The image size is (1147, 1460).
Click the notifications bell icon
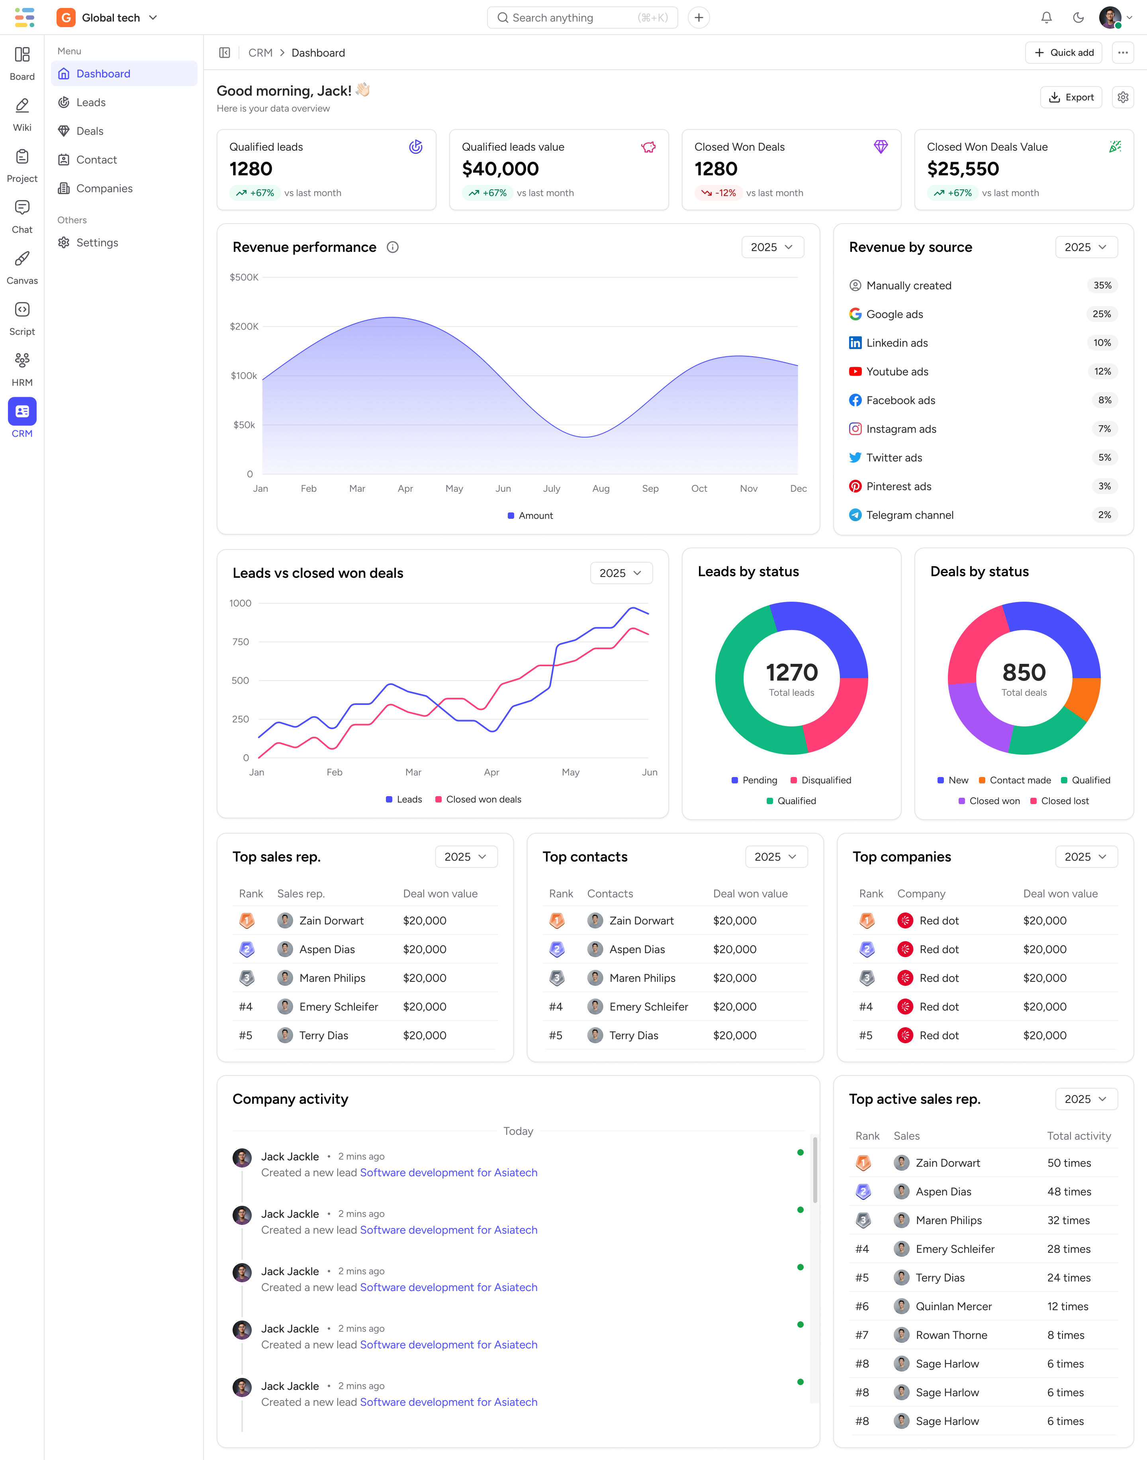click(x=1046, y=18)
